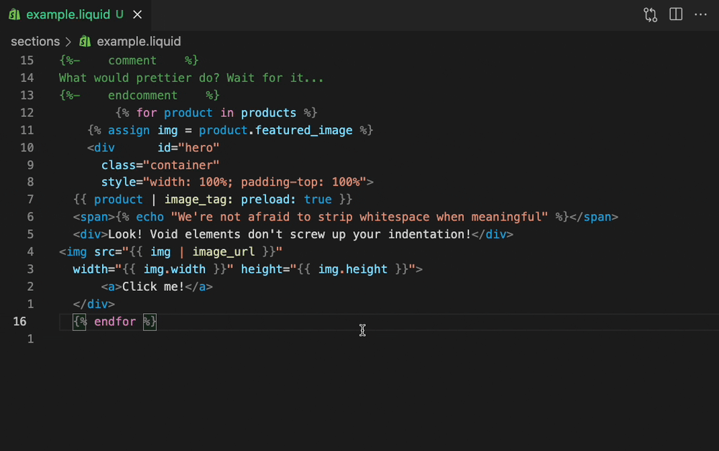The height and width of the screenshot is (451, 719).
Task: Open more actions ellipsis menu
Action: (700, 14)
